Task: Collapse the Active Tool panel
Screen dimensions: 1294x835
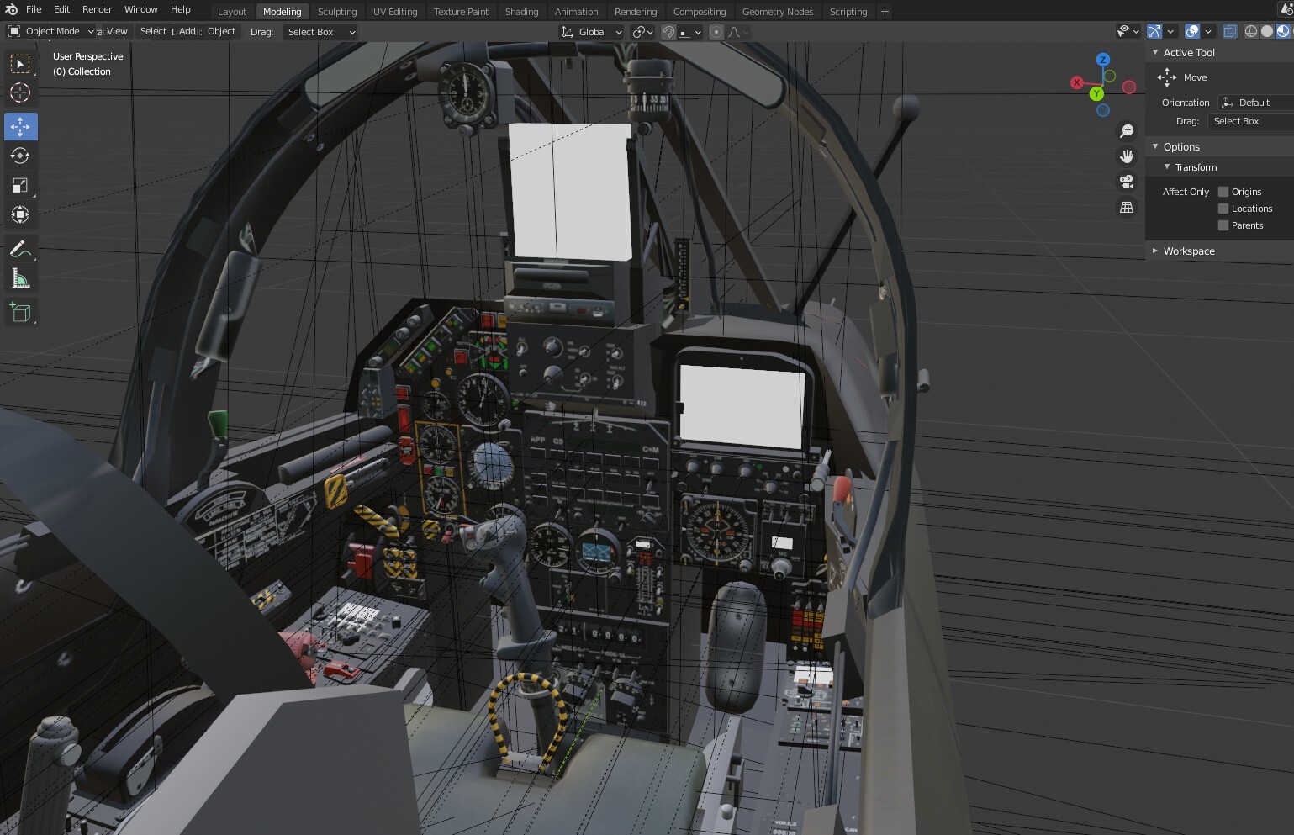Action: click(1155, 52)
